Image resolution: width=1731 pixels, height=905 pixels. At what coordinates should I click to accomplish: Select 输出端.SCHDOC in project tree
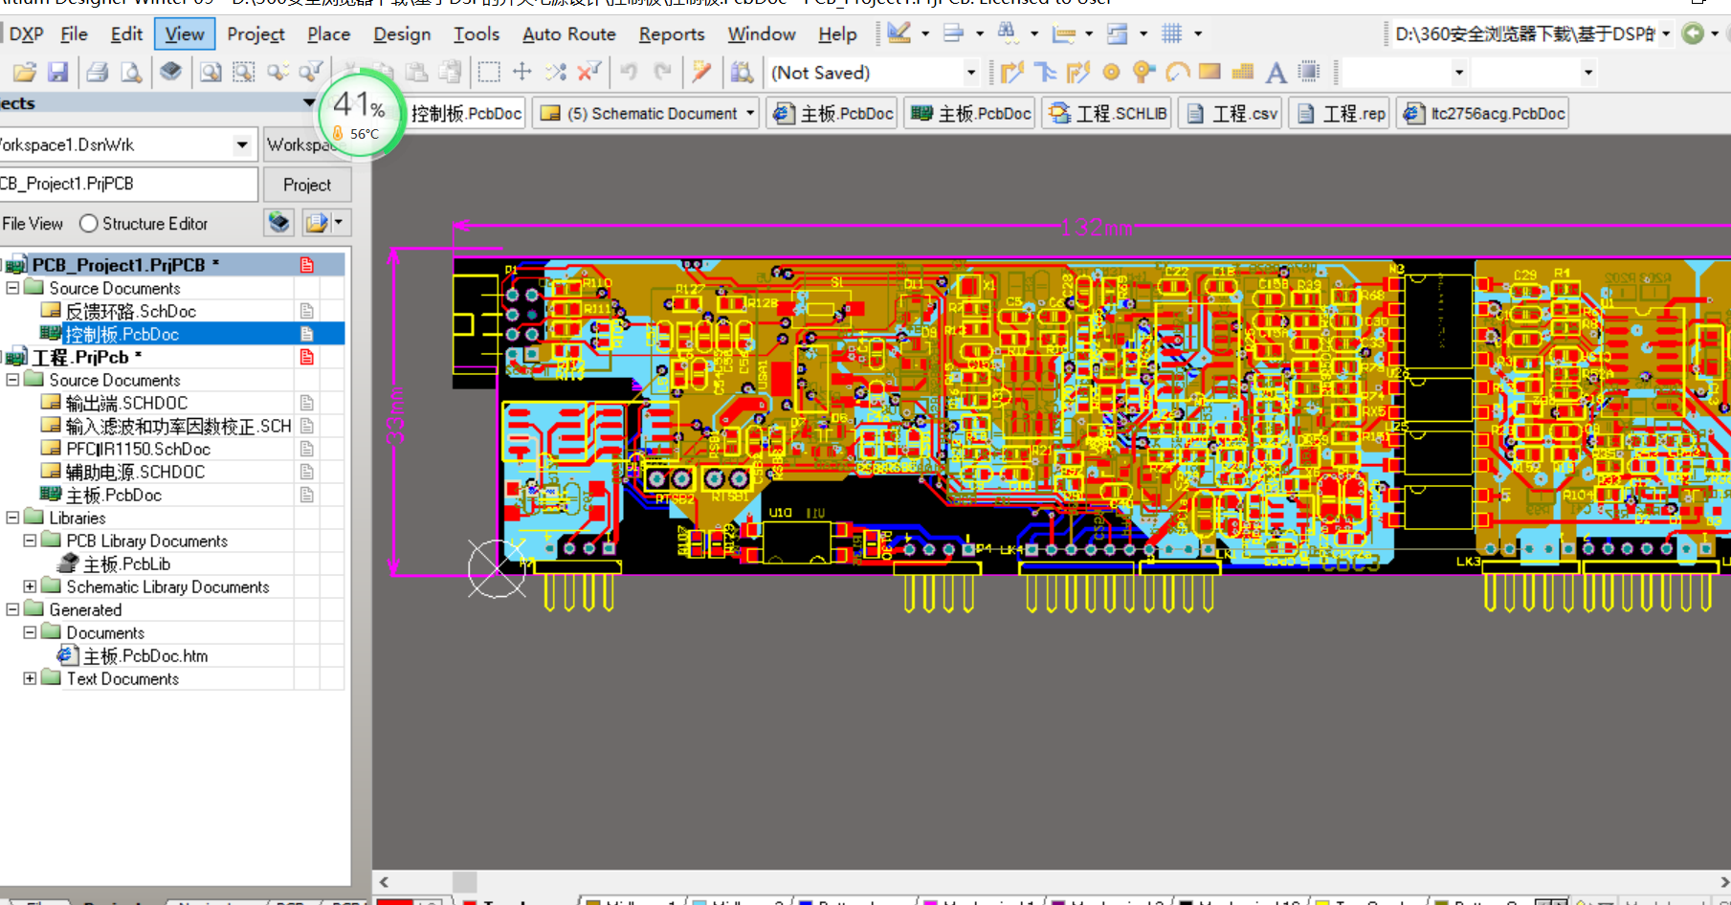[x=126, y=403]
